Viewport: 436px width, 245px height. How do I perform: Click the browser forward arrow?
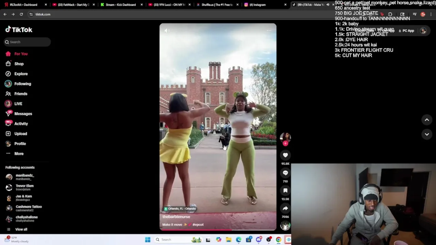(x=13, y=14)
